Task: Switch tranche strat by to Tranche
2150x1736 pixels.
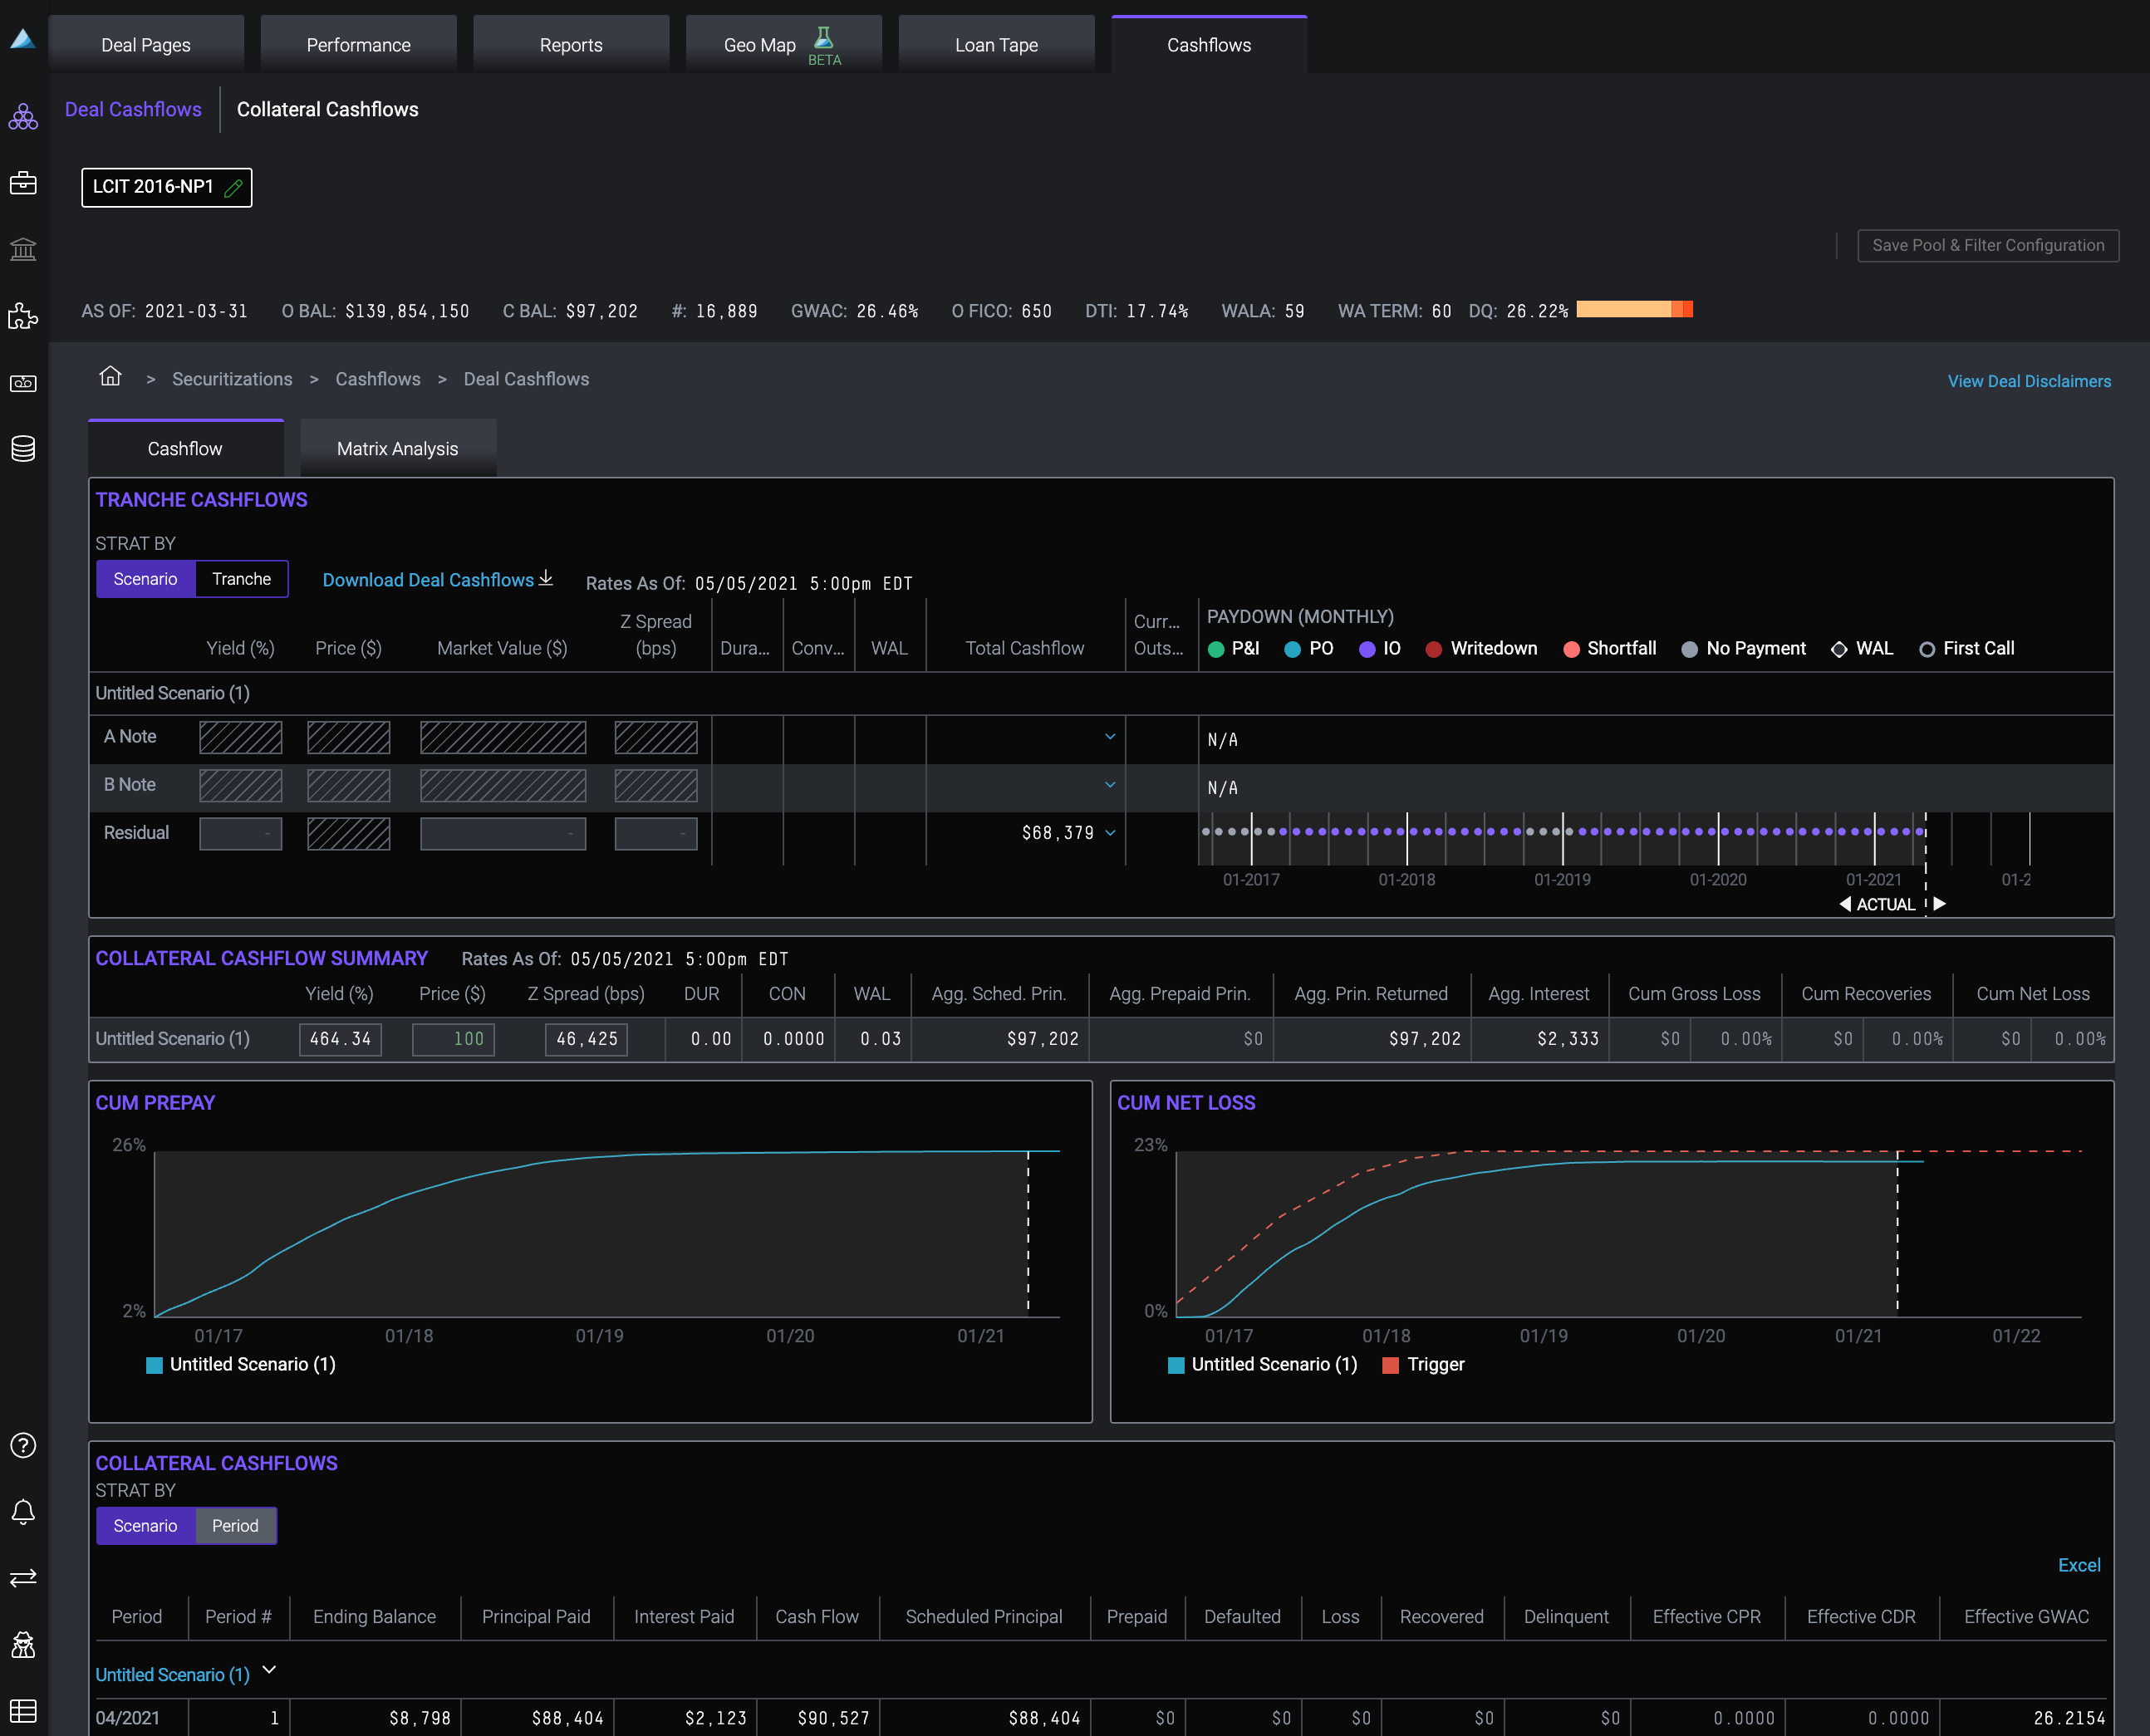Action: 241,579
